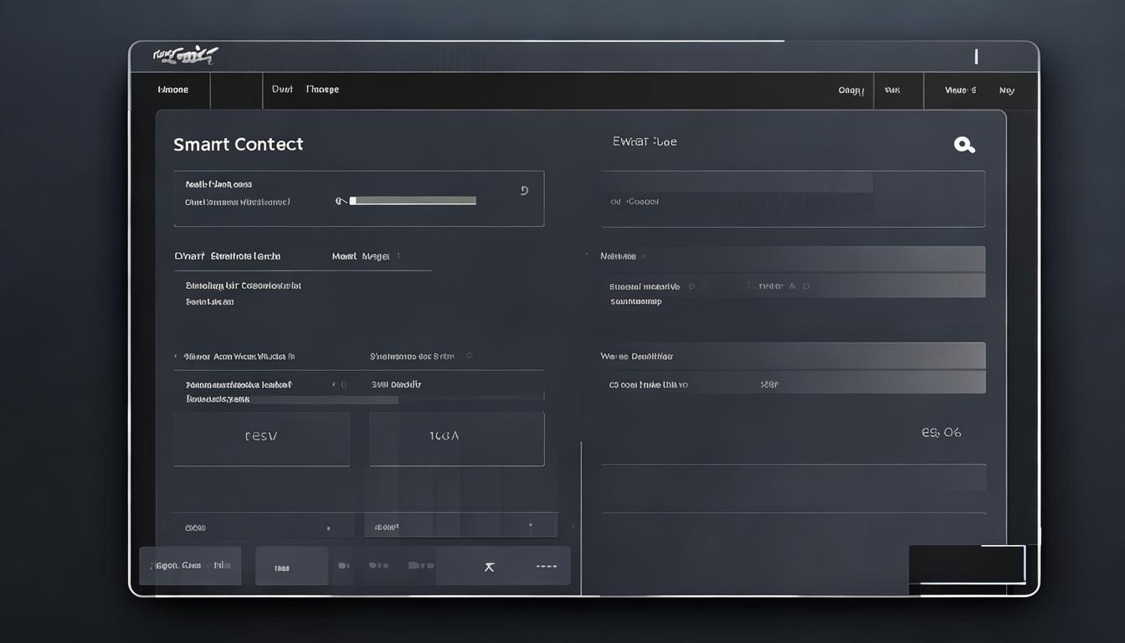Click the Nermee header bar
1125x643 pixels.
[x=793, y=258]
